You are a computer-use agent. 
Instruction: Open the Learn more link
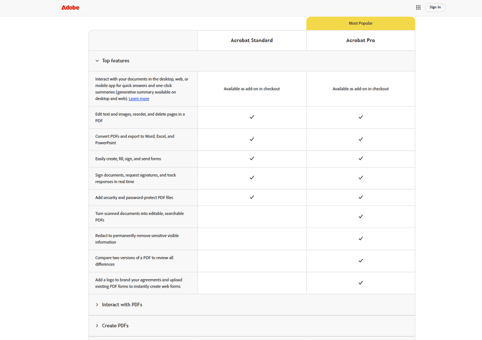[139, 98]
